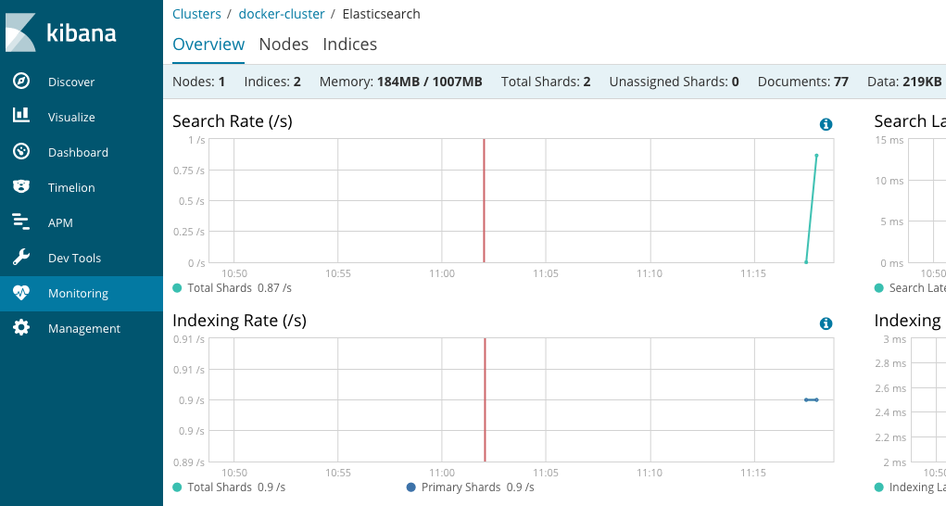The image size is (946, 506).
Task: Click 'Documents: 77' status entry
Action: coord(803,82)
